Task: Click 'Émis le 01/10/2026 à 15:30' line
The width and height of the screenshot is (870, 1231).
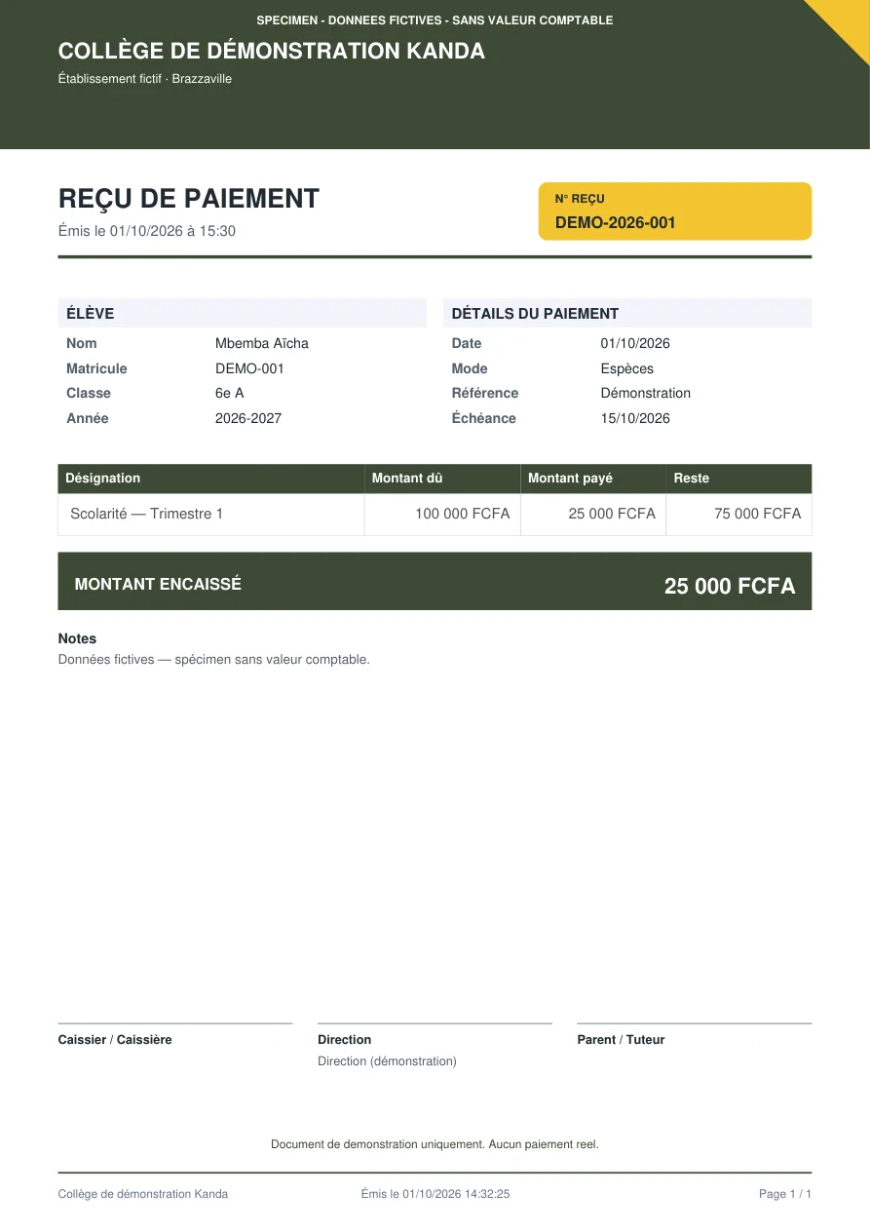Action: [x=147, y=231]
